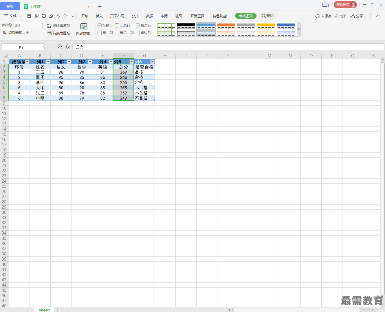The height and width of the screenshot is (312, 385).
Task: Click the table name field (表1)
Action: (x=28, y=25)
